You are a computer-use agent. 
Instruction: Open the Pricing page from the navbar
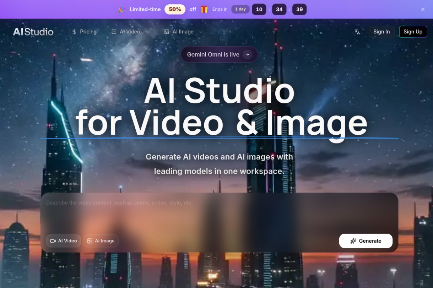coord(85,32)
